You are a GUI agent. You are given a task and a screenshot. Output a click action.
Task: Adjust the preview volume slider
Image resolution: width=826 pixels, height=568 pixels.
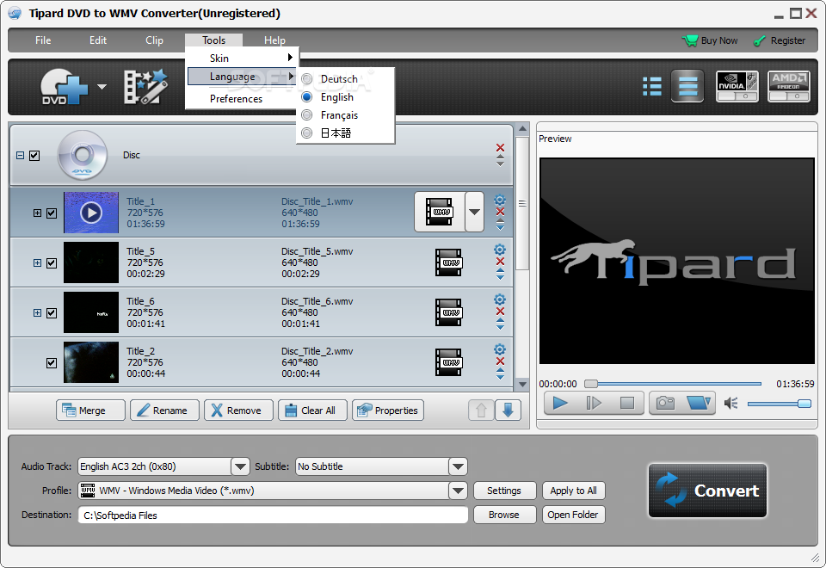tap(780, 404)
